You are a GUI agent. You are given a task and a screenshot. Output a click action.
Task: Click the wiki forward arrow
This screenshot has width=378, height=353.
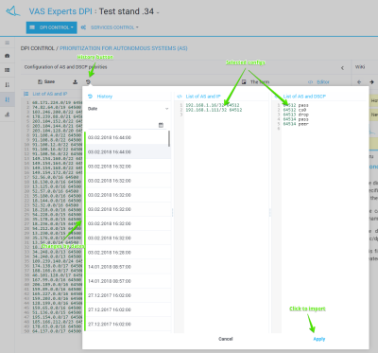[x=371, y=82]
